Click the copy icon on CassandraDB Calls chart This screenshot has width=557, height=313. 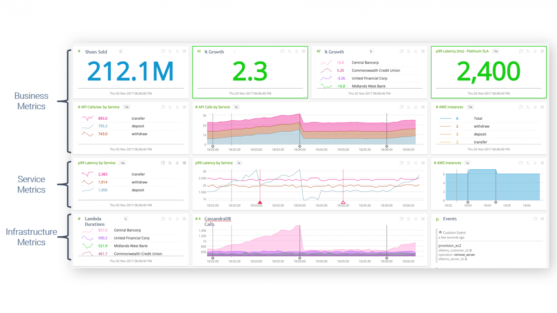click(401, 218)
